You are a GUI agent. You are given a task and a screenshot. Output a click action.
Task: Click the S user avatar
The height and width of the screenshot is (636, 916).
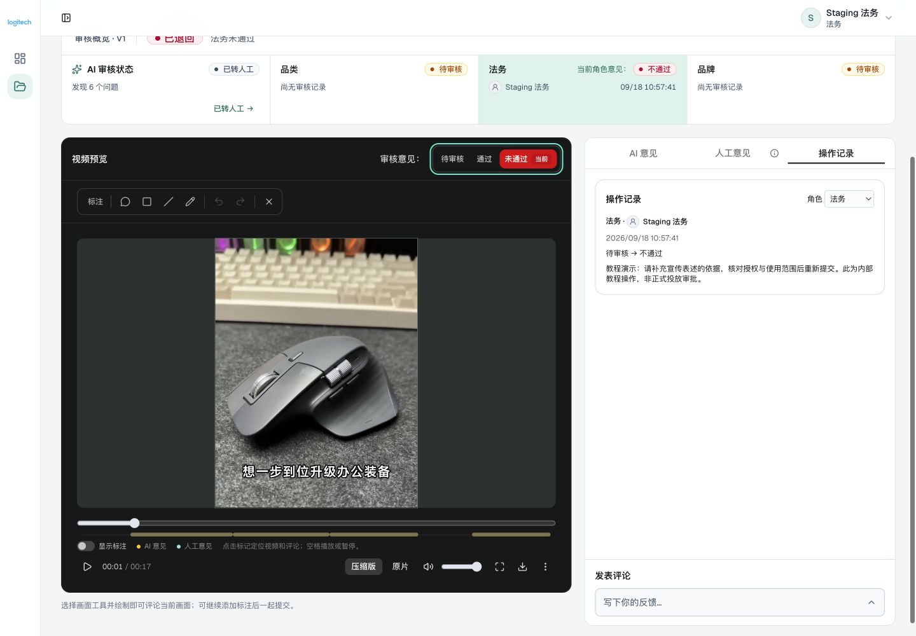point(810,18)
